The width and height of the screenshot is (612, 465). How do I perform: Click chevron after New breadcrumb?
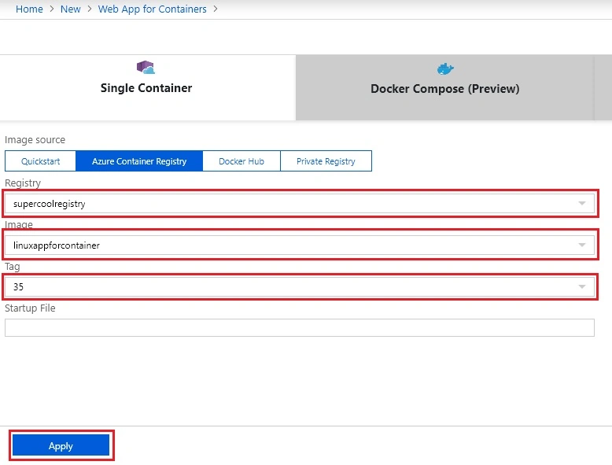[x=90, y=9]
